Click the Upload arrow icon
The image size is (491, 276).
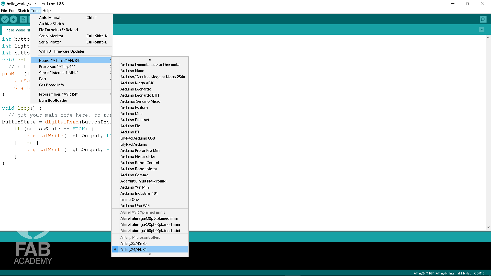pyautogui.click(x=13, y=19)
